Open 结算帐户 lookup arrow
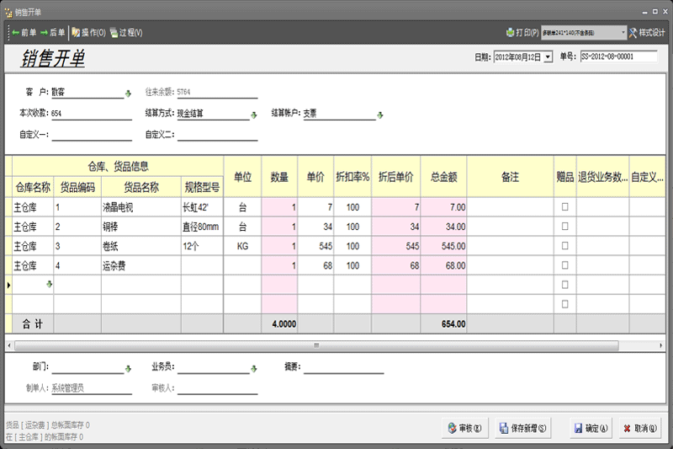Viewport: 673px width, 449px height. click(x=380, y=115)
